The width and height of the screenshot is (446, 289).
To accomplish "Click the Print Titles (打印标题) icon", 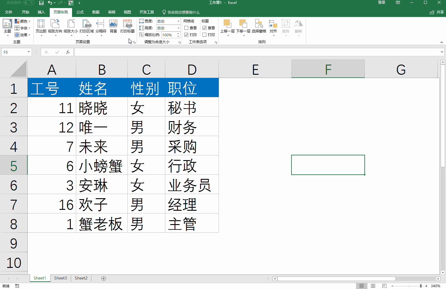I will (127, 26).
